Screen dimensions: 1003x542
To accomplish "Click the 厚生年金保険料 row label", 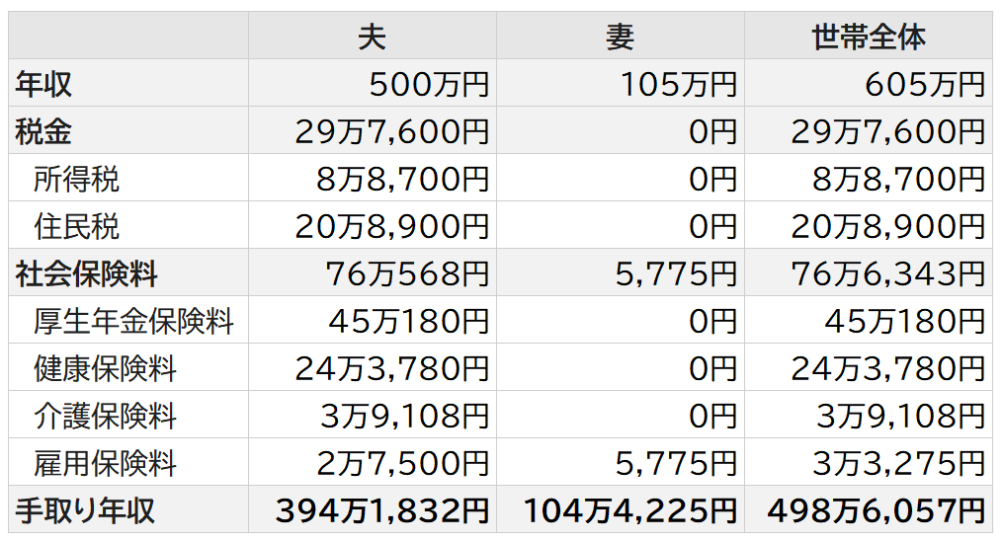I will (x=133, y=321).
